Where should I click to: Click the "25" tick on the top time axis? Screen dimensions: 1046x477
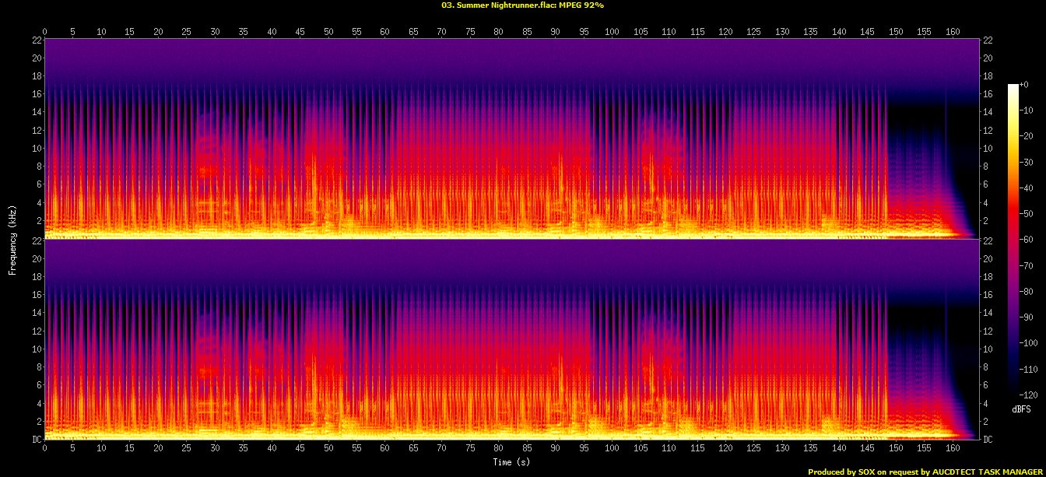point(186,32)
